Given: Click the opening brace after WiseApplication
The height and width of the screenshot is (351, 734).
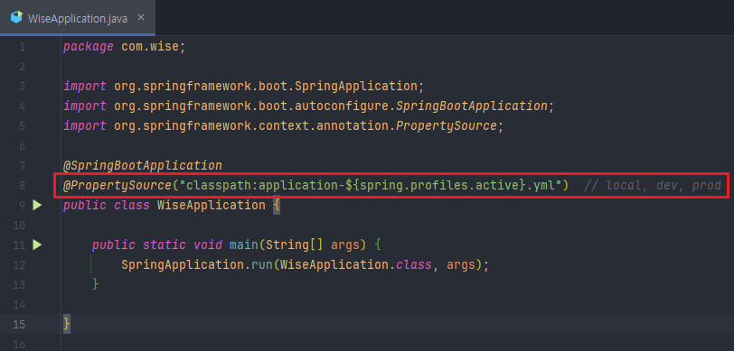Looking at the screenshot, I should [x=277, y=205].
